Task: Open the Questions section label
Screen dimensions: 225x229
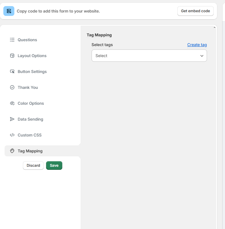Action: coord(27,40)
